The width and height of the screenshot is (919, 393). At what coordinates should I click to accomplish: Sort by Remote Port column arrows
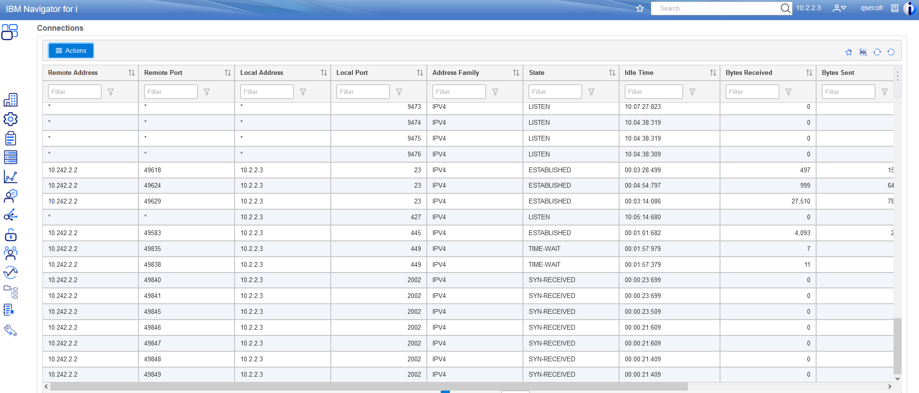pos(227,72)
